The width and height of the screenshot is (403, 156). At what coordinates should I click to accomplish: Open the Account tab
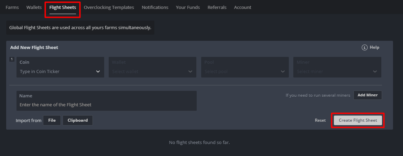(242, 7)
